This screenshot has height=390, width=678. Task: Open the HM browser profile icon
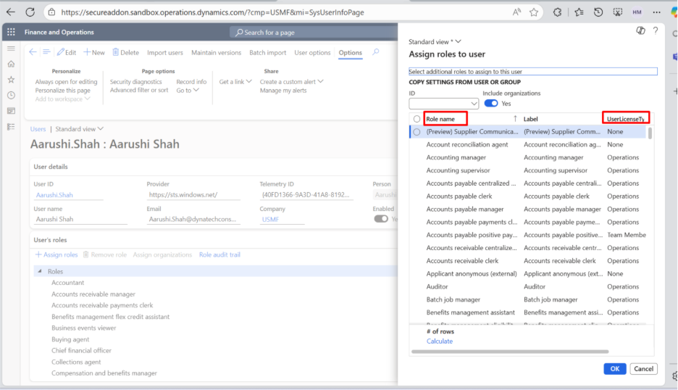637,12
